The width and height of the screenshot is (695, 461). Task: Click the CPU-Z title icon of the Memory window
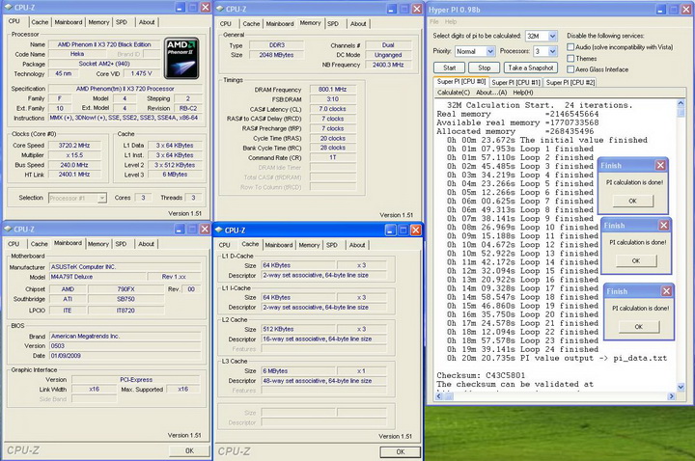[219, 9]
